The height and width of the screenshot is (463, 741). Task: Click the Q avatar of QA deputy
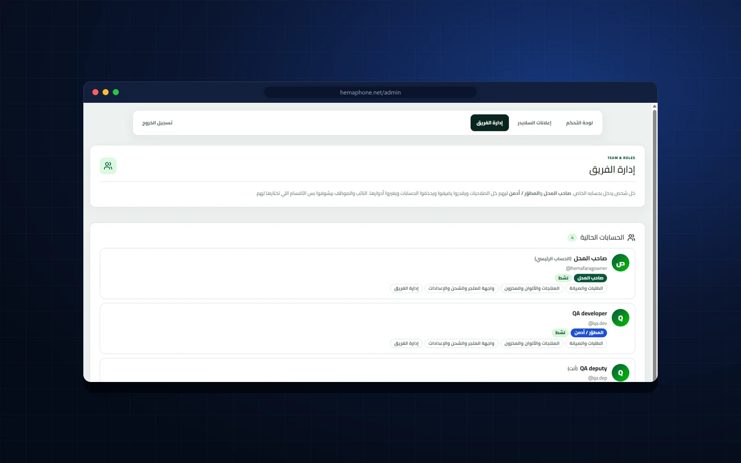coord(621,373)
